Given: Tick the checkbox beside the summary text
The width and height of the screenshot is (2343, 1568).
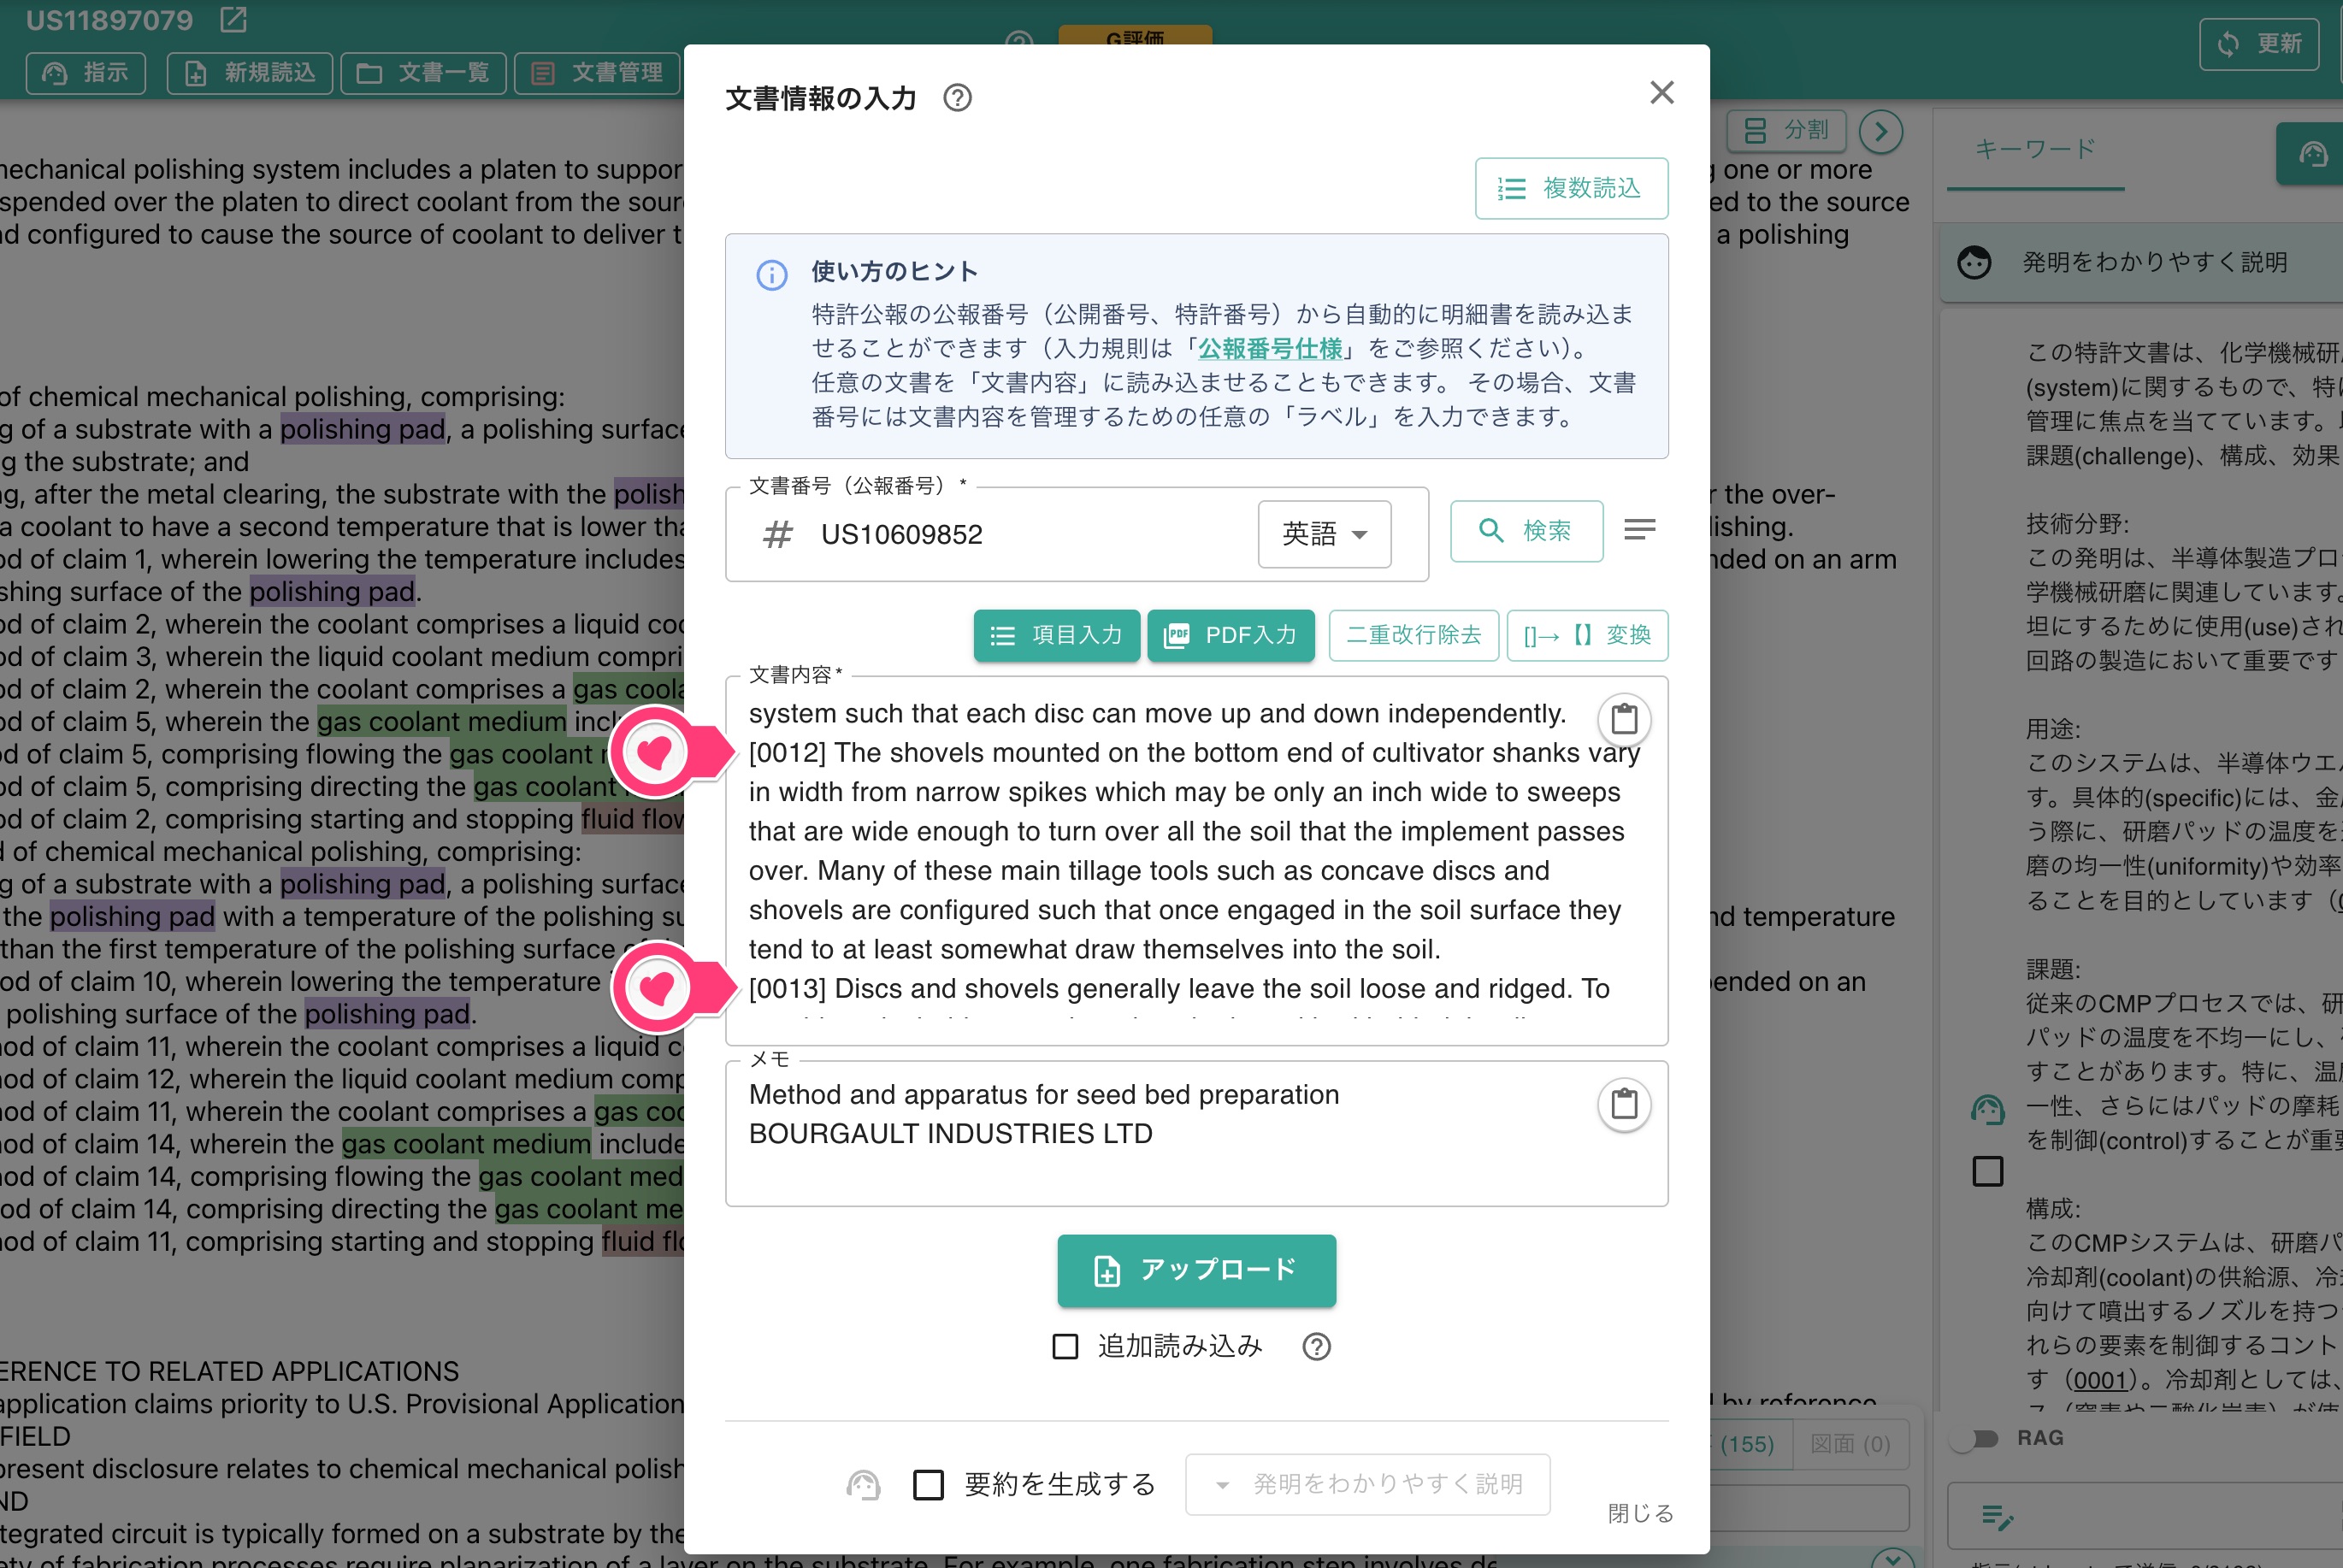Looking at the screenshot, I should tap(1988, 1171).
